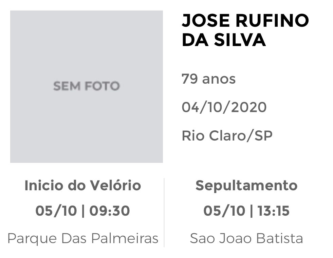
Task: Click the DA SILVA surname text
Action: pos(224,40)
